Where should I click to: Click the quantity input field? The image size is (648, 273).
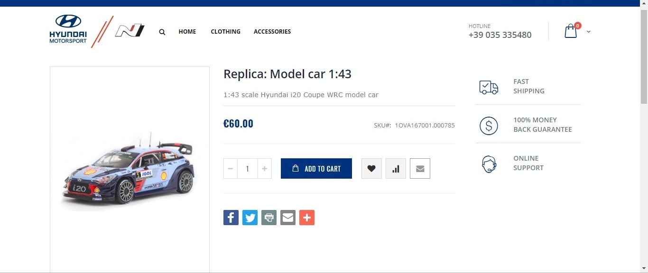tap(247, 168)
